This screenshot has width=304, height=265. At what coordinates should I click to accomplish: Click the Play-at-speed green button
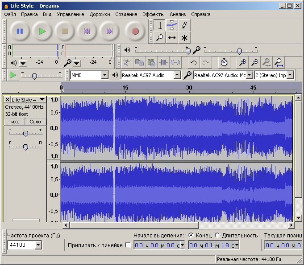(x=13, y=75)
